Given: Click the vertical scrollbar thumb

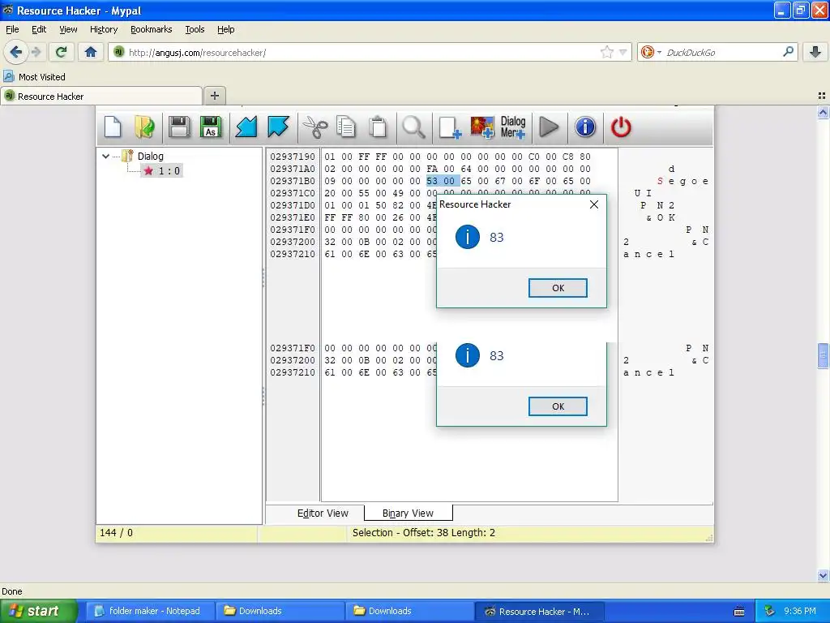Looking at the screenshot, I should (x=823, y=355).
